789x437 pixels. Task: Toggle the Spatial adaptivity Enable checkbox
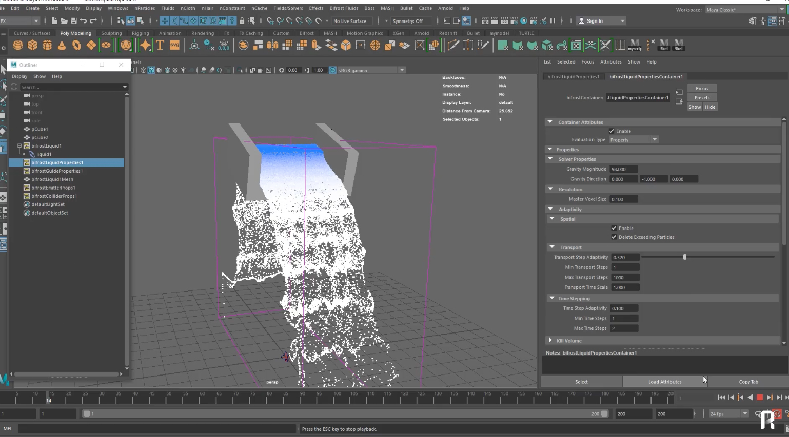pyautogui.click(x=614, y=228)
